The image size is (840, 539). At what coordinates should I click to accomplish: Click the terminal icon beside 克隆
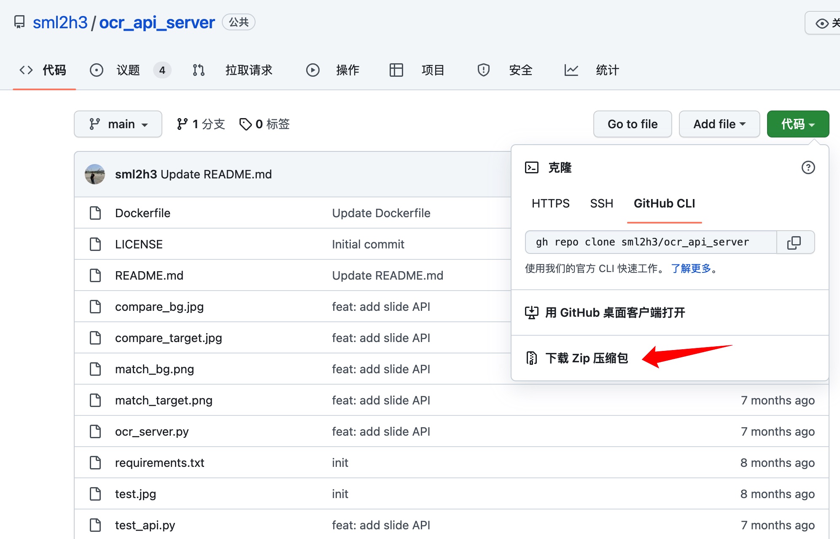pos(532,167)
